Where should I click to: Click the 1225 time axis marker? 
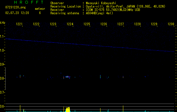[x=87, y=24]
